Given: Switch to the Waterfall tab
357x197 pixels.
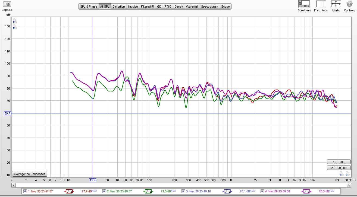Looking at the screenshot, I should pos(192,7).
